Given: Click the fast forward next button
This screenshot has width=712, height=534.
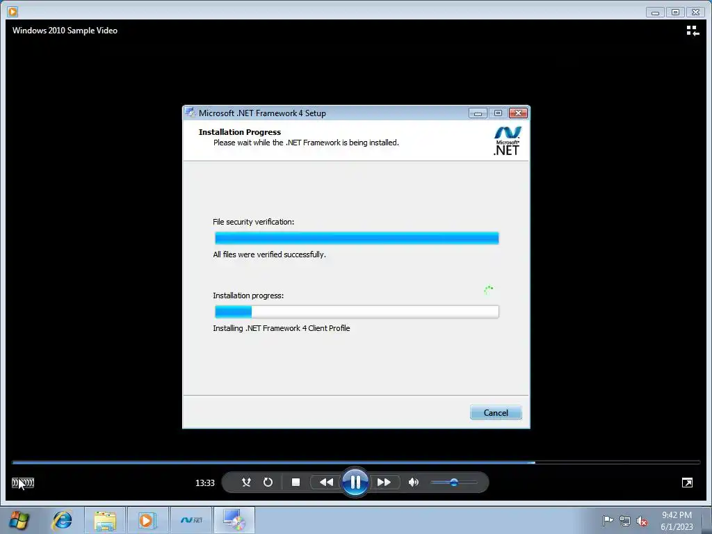Looking at the screenshot, I should [384, 483].
